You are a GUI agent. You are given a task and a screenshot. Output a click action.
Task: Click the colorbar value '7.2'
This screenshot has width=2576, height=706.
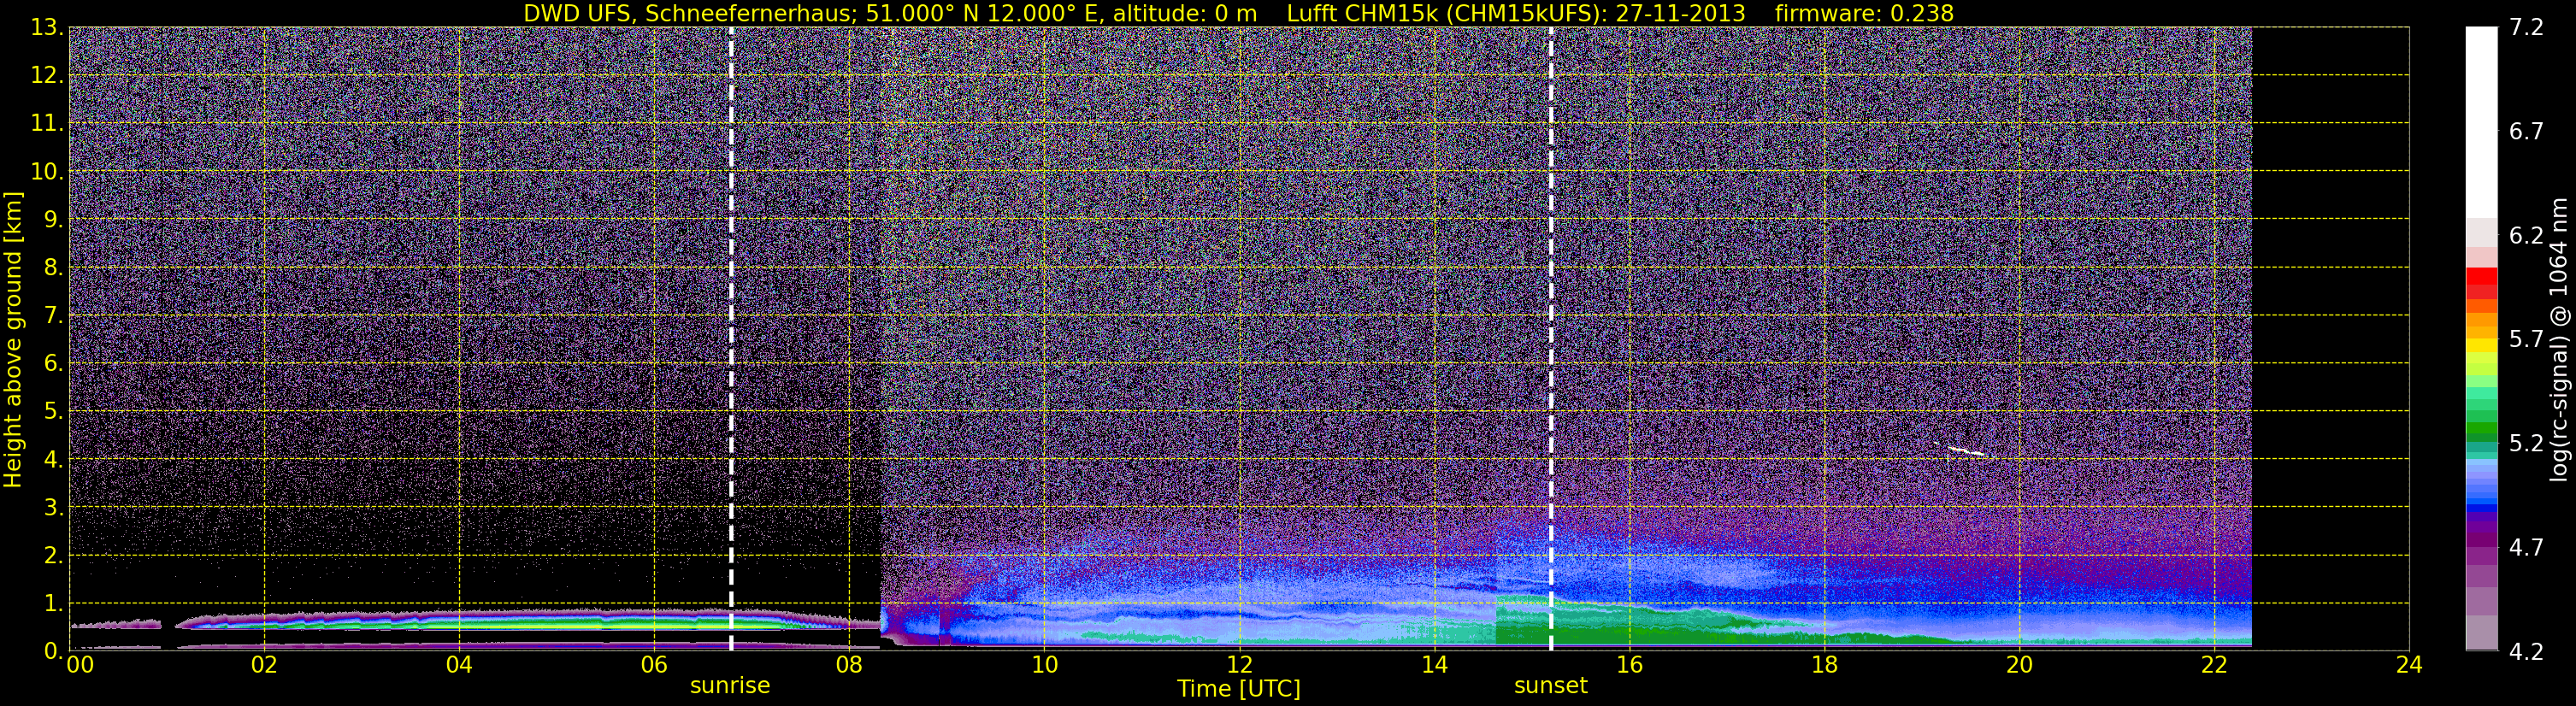[x=2526, y=28]
